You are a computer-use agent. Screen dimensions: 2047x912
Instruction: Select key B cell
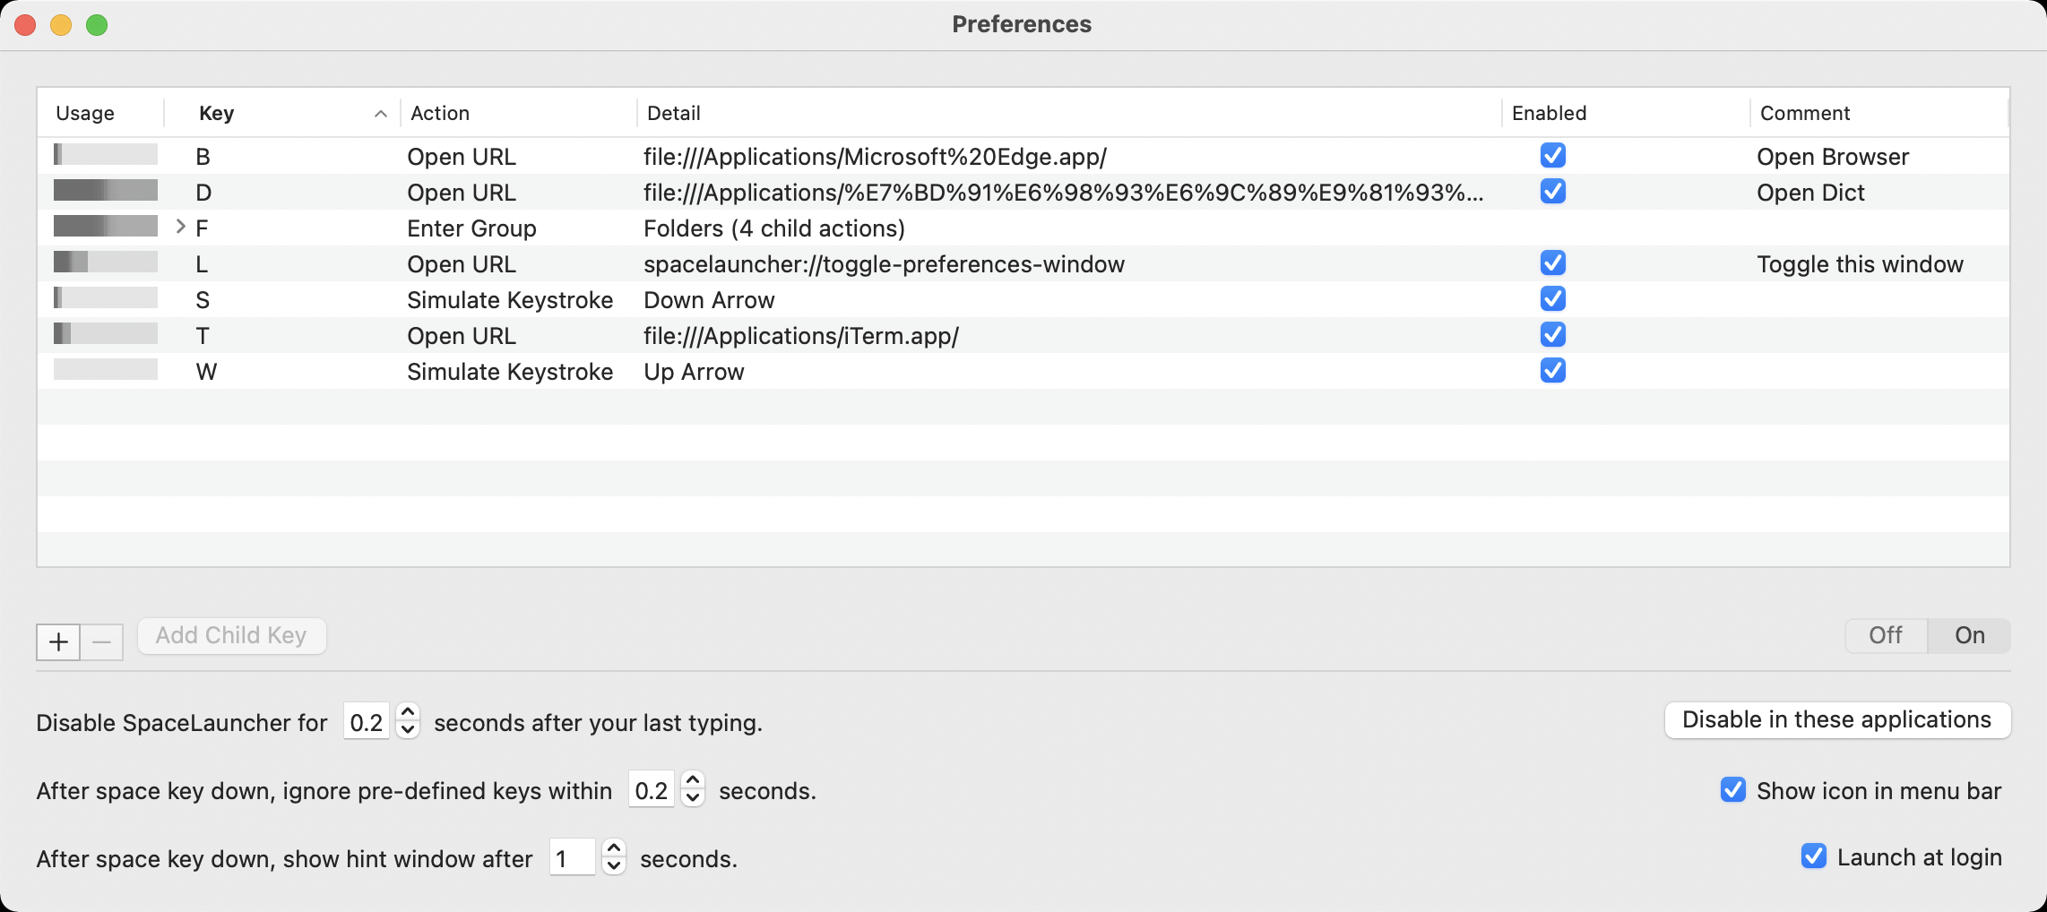(x=203, y=157)
